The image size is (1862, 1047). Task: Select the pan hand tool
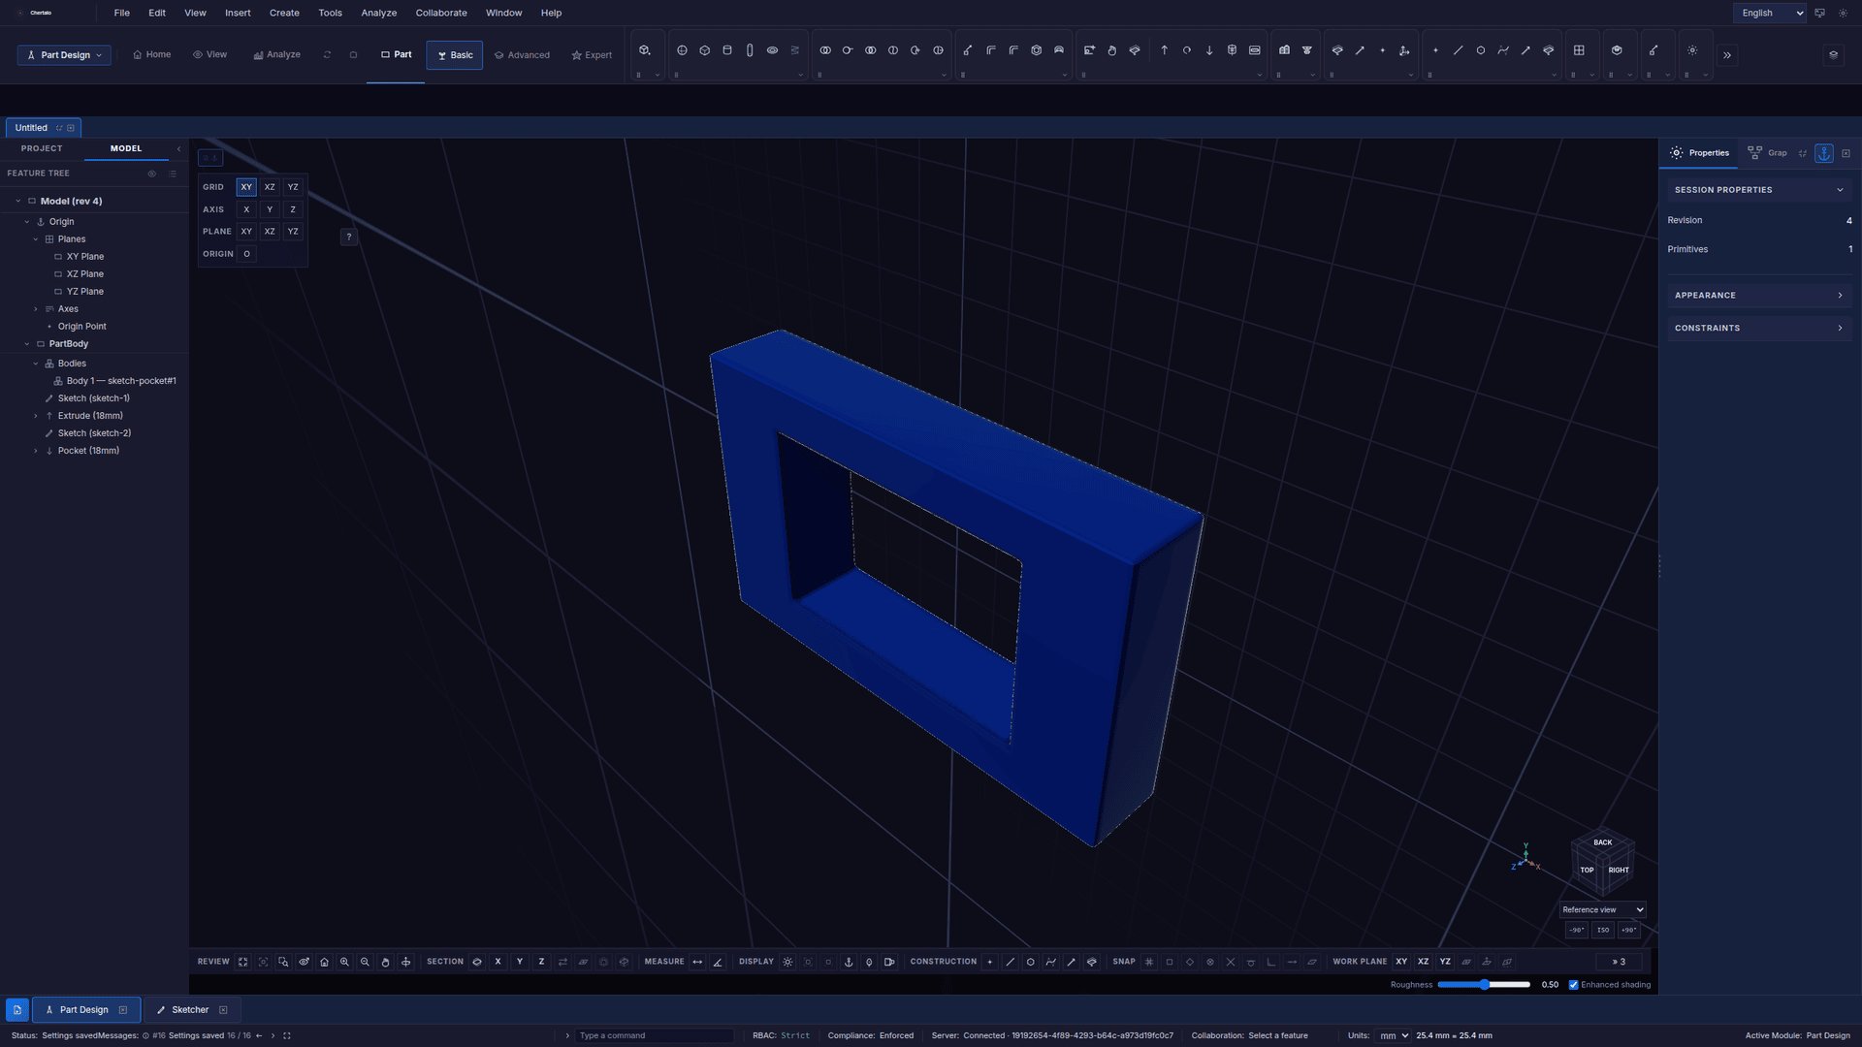point(385,962)
